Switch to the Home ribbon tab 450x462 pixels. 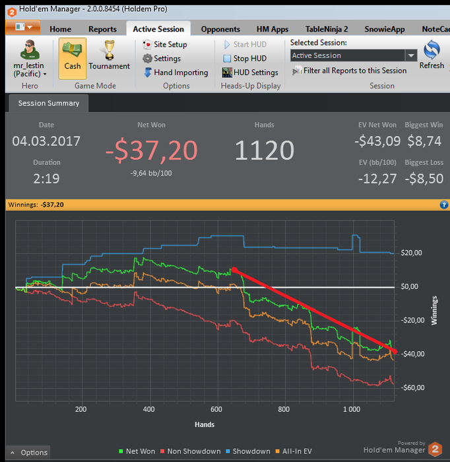tap(60, 29)
